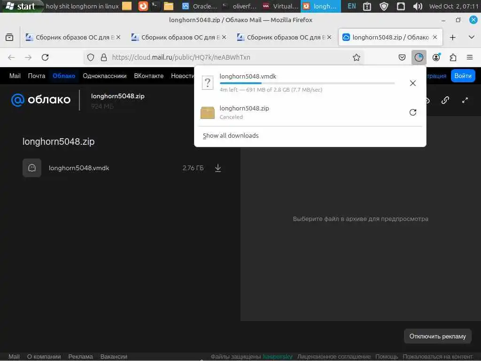Image resolution: width=481 pixels, height=361 pixels.
Task: Click the shield security icon in system tray
Action: point(384,6)
